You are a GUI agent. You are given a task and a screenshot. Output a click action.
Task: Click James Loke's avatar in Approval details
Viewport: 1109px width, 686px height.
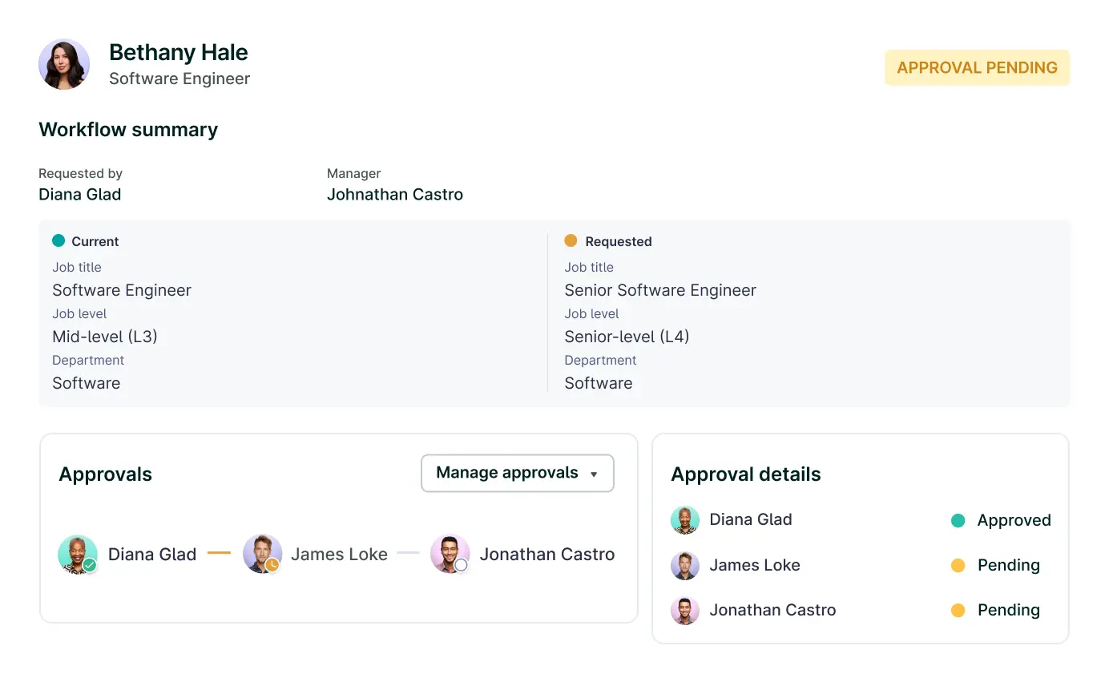point(685,565)
